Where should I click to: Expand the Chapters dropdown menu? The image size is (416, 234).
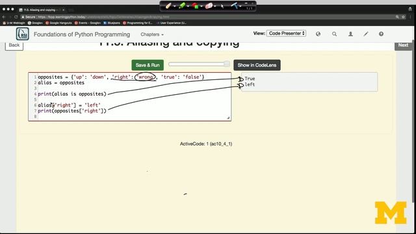click(x=152, y=34)
